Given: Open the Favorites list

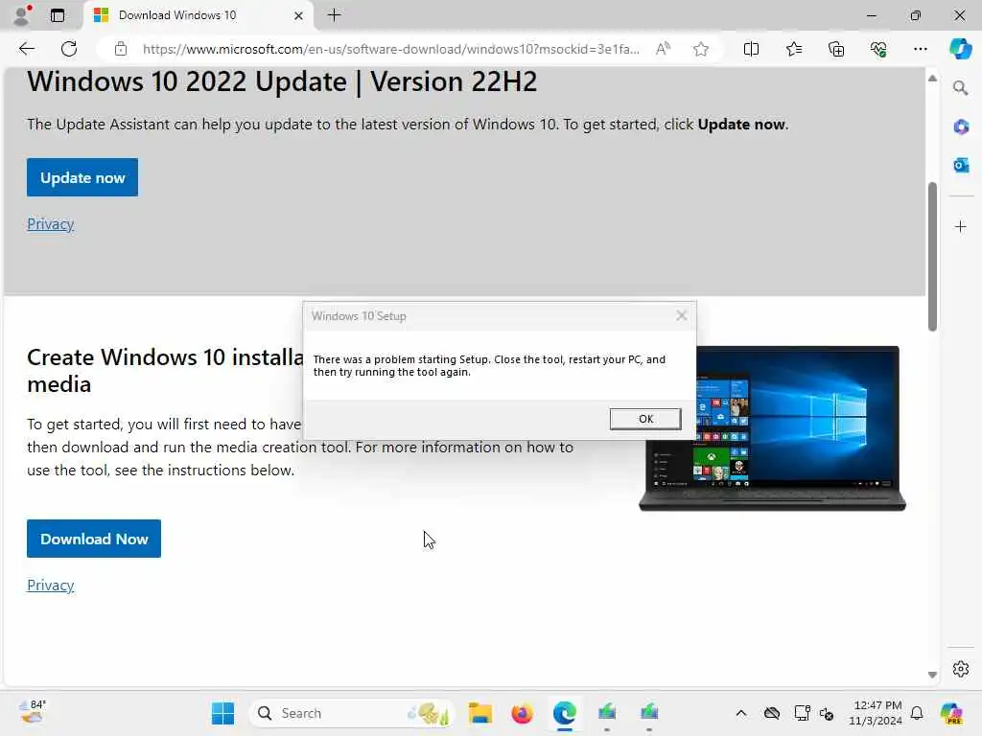Looking at the screenshot, I should [793, 49].
